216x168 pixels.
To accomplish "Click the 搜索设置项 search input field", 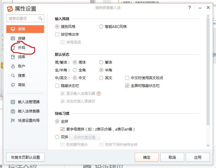I will coord(25,18).
